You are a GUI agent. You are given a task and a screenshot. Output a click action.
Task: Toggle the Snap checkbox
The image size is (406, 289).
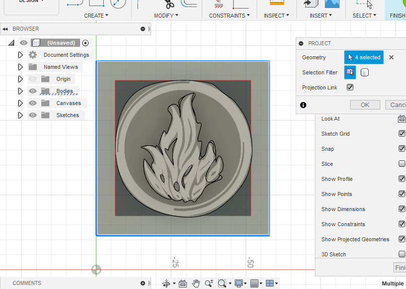click(x=401, y=148)
